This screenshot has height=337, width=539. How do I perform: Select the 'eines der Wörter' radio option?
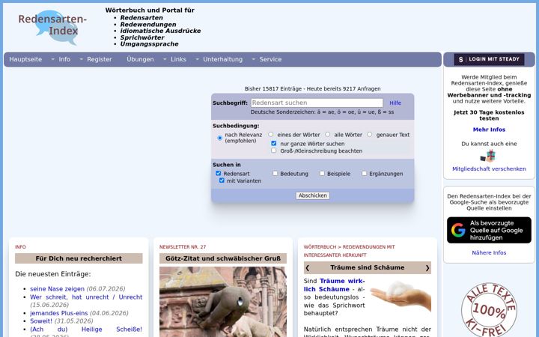[271, 135]
